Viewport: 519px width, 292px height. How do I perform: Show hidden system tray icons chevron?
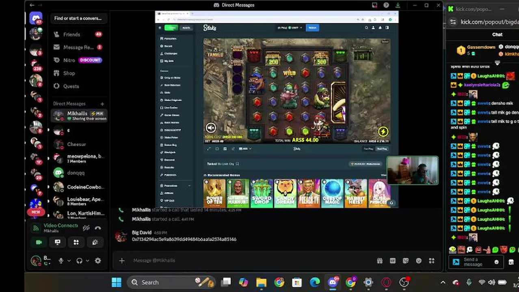pyautogui.click(x=443, y=282)
